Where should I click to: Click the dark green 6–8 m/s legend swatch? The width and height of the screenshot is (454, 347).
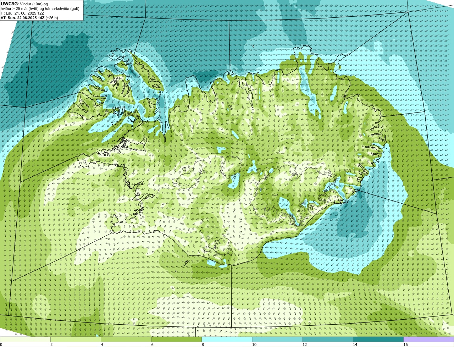[x=177, y=340]
